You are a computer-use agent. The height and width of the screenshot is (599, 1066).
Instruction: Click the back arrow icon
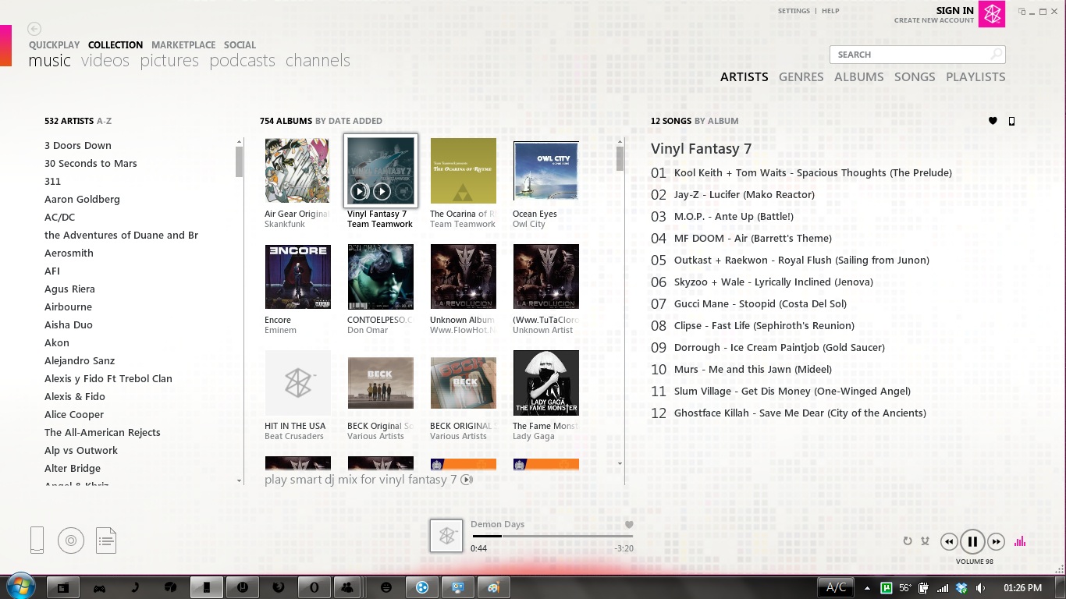pyautogui.click(x=34, y=29)
